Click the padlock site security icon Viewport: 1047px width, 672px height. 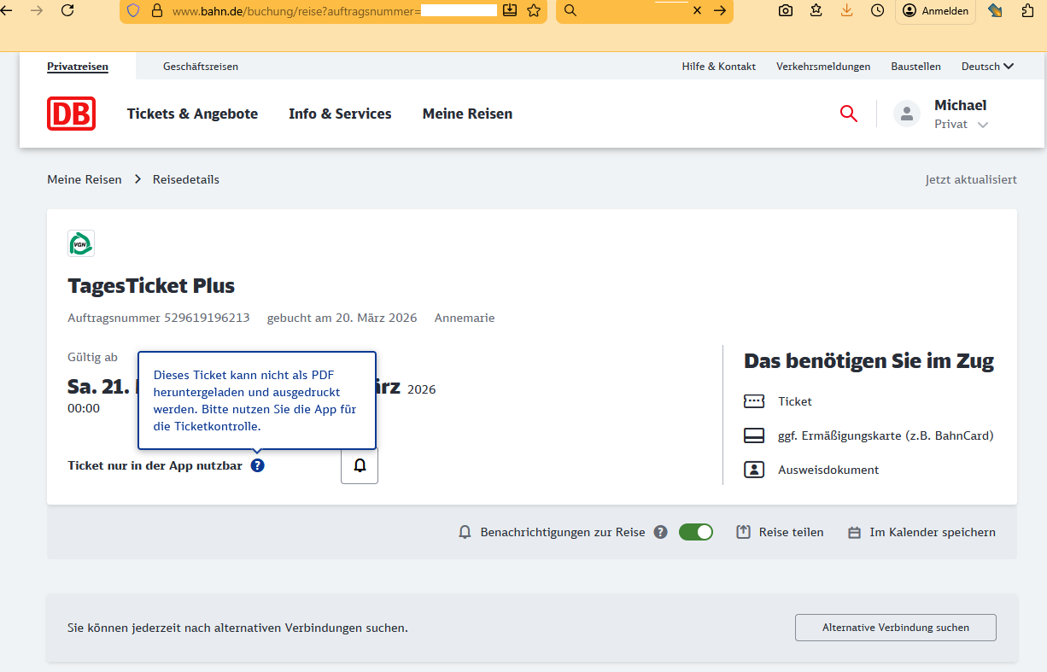[x=156, y=10]
